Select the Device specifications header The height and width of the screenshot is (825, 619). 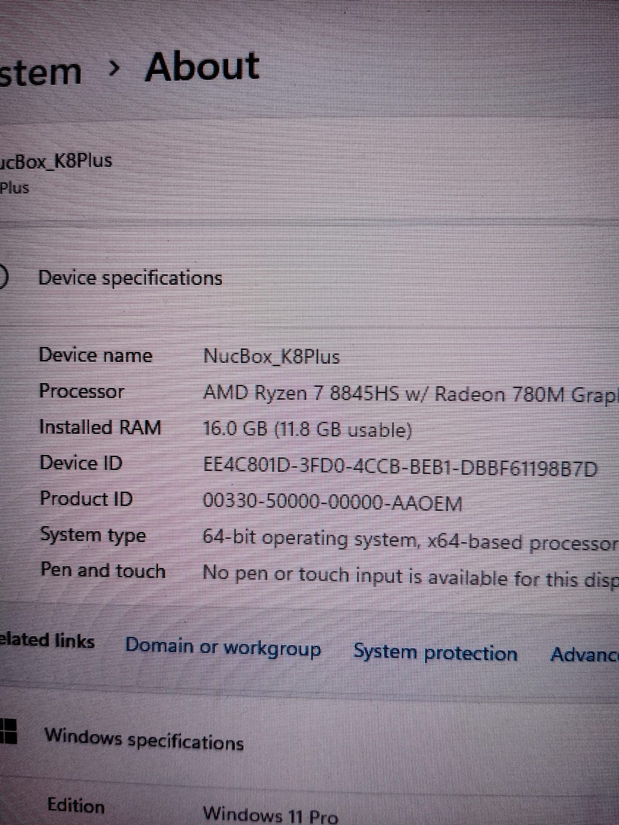point(130,278)
